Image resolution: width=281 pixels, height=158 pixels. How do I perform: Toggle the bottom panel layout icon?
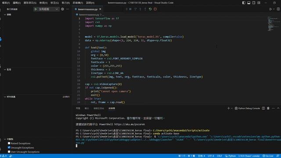[x=249, y=3]
